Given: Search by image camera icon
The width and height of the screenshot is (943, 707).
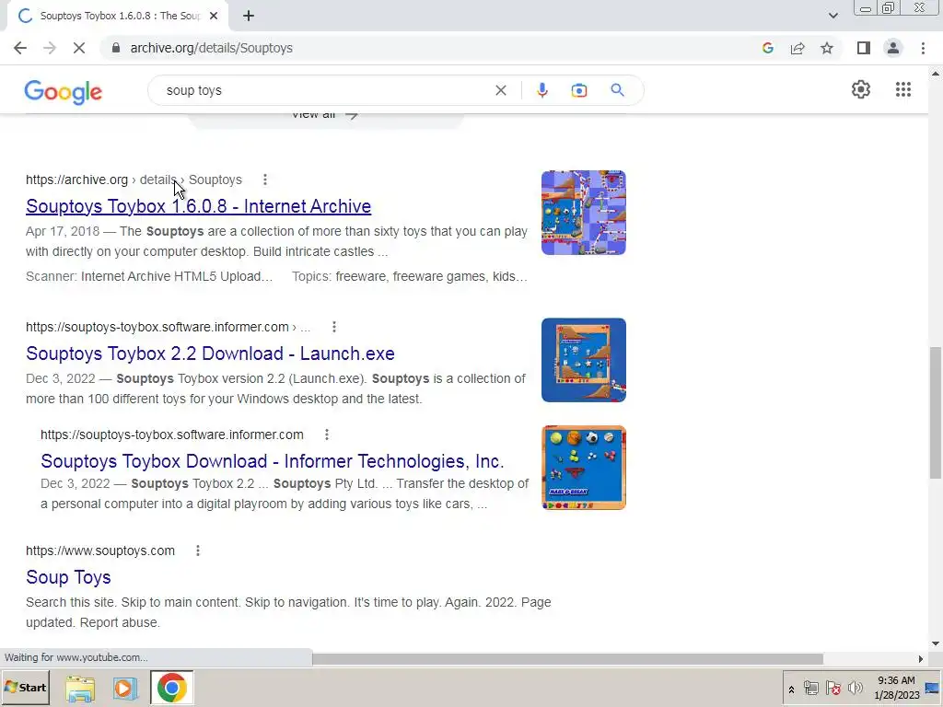Looking at the screenshot, I should [x=578, y=90].
